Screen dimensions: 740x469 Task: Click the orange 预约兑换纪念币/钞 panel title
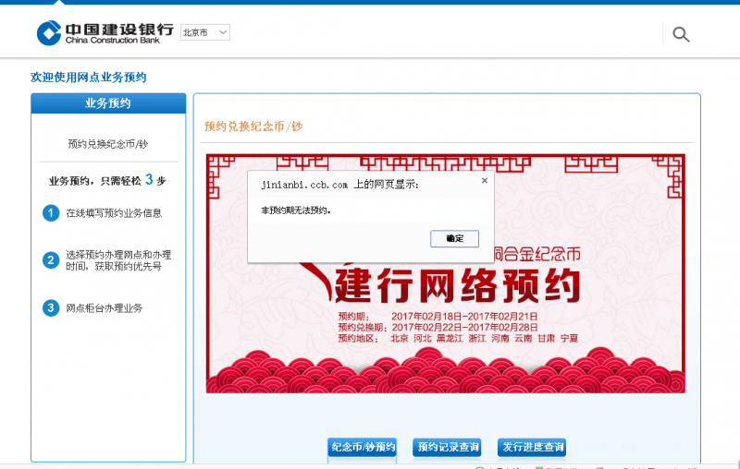[253, 126]
